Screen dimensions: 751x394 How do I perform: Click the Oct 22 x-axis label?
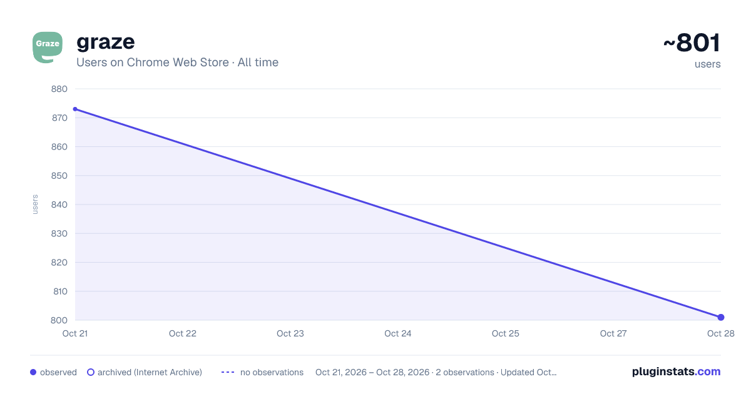pos(183,333)
